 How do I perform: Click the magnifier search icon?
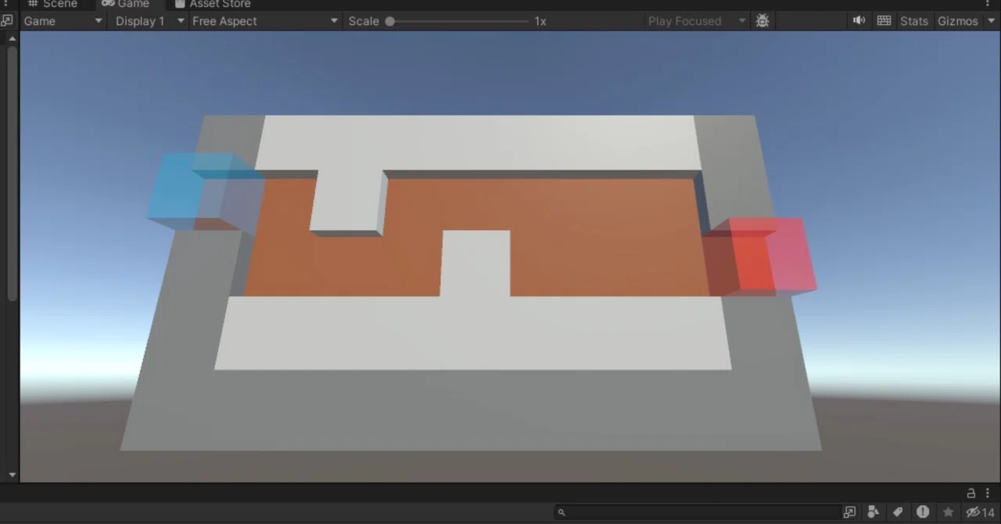click(561, 512)
